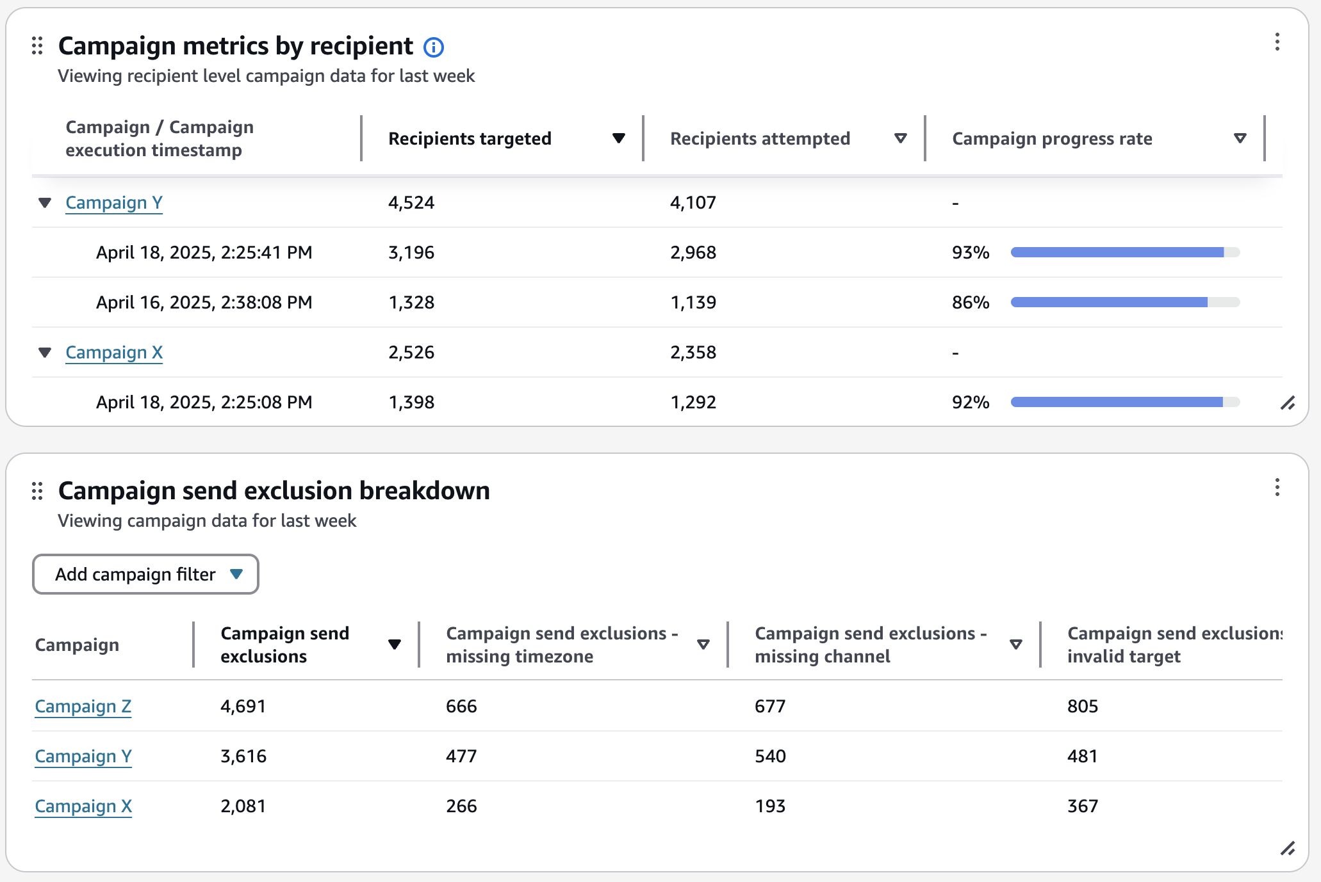
Task: Sort by missing timezone exclusions column
Action: click(x=703, y=645)
